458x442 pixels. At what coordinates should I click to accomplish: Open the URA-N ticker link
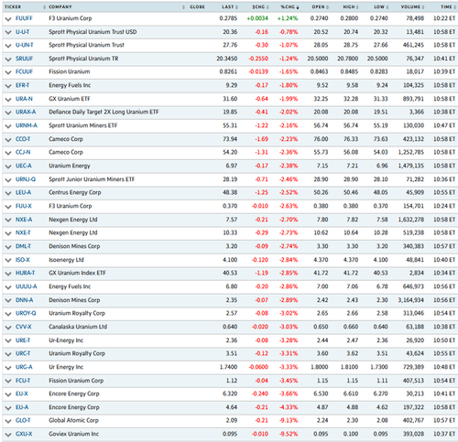[x=24, y=99]
